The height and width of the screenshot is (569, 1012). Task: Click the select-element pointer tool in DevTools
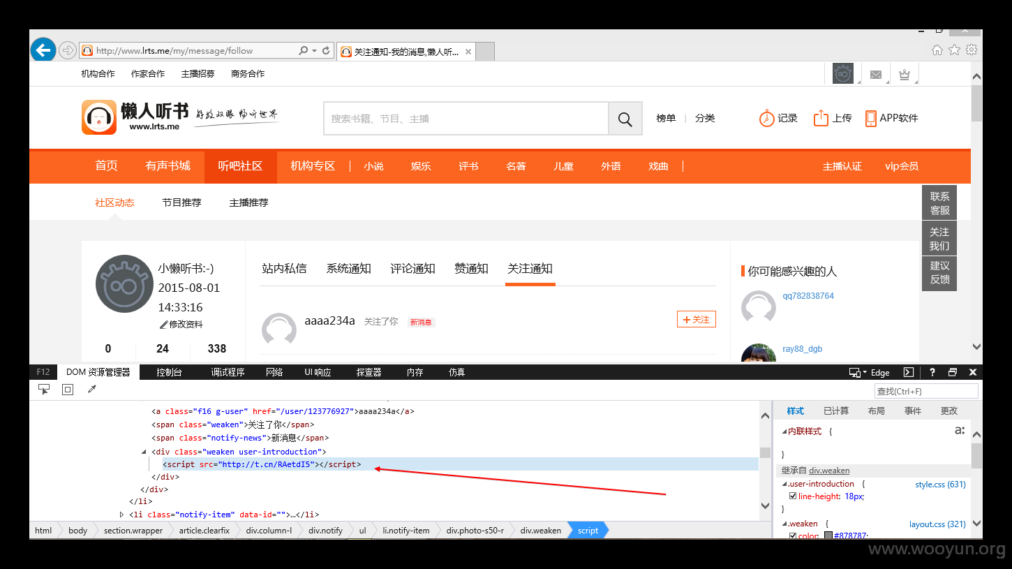pyautogui.click(x=44, y=390)
